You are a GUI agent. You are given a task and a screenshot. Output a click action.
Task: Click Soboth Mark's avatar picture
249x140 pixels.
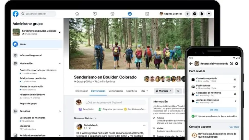pyautogui.click(x=79, y=126)
